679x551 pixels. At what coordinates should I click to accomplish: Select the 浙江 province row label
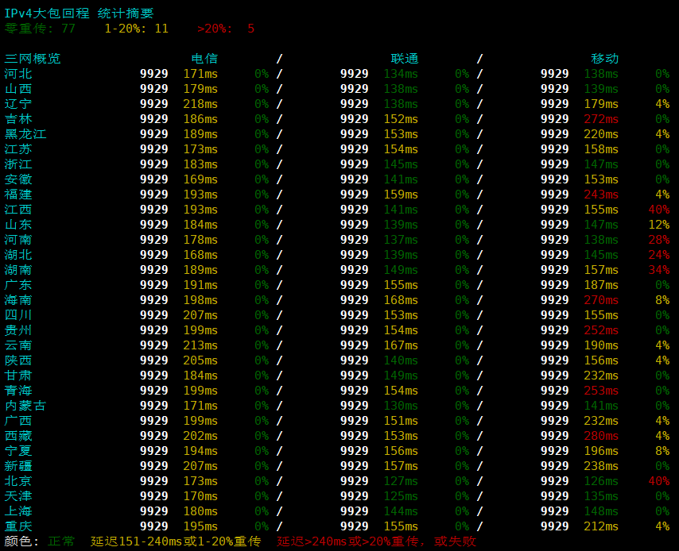point(18,164)
